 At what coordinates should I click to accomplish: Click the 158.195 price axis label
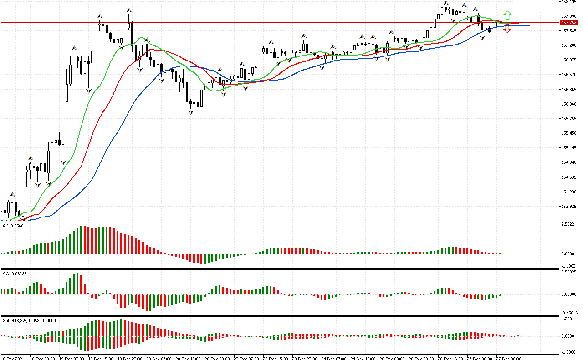tap(569, 2)
